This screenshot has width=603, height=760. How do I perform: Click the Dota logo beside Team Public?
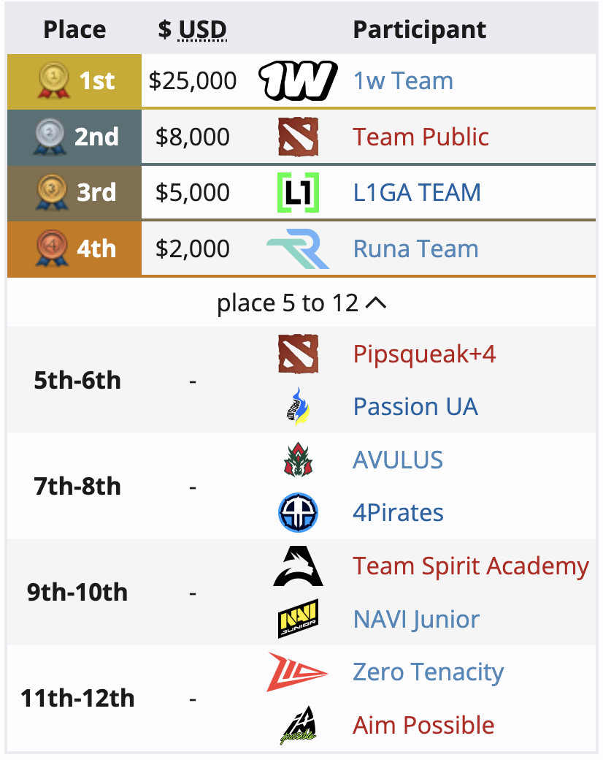[299, 137]
